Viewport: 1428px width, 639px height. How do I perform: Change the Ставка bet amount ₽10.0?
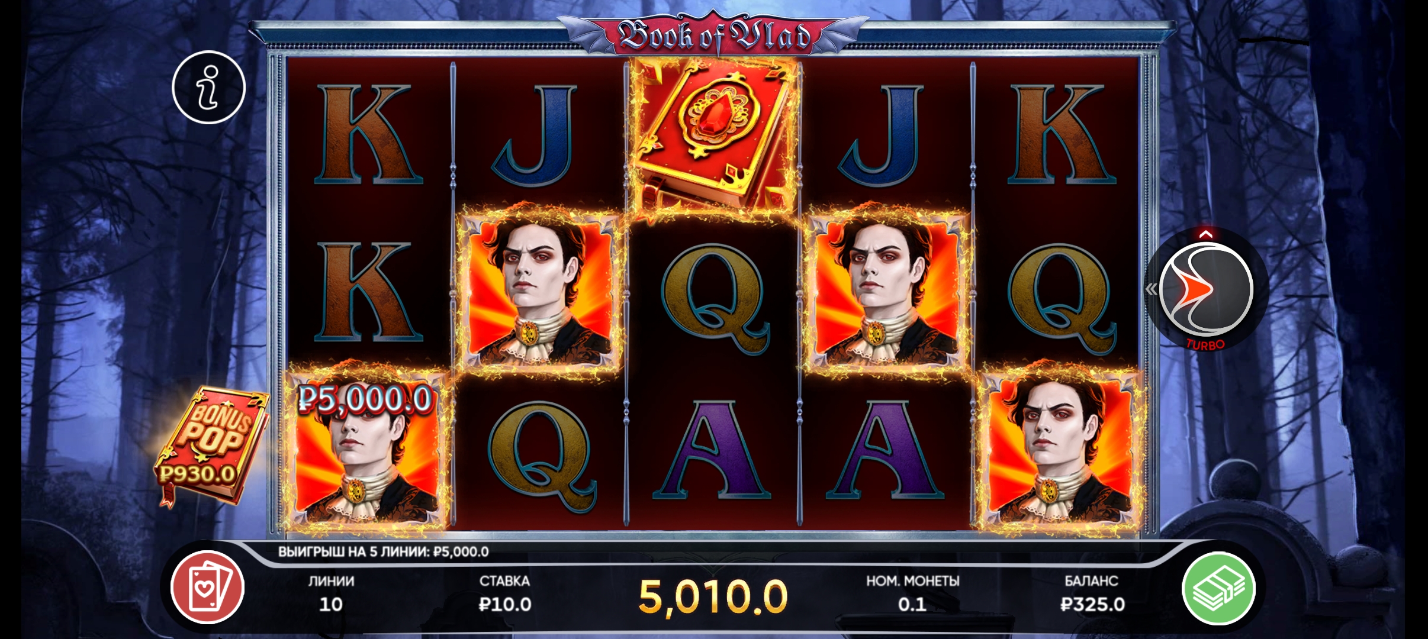tap(504, 593)
